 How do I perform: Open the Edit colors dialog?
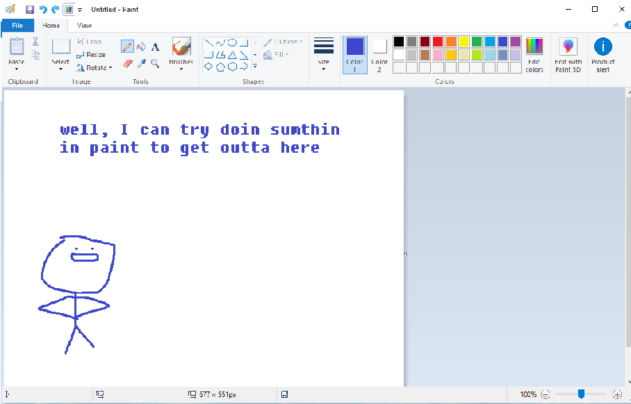click(x=534, y=55)
